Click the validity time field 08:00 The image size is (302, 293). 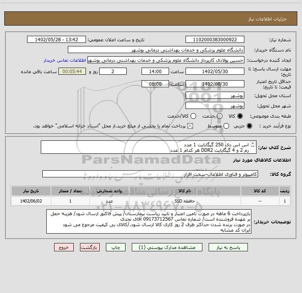click(155, 84)
